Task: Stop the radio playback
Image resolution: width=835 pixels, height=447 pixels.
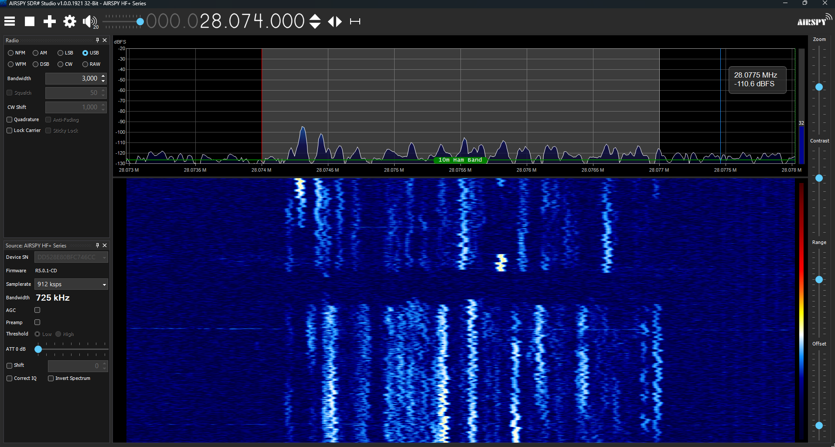Action: pyautogui.click(x=29, y=21)
